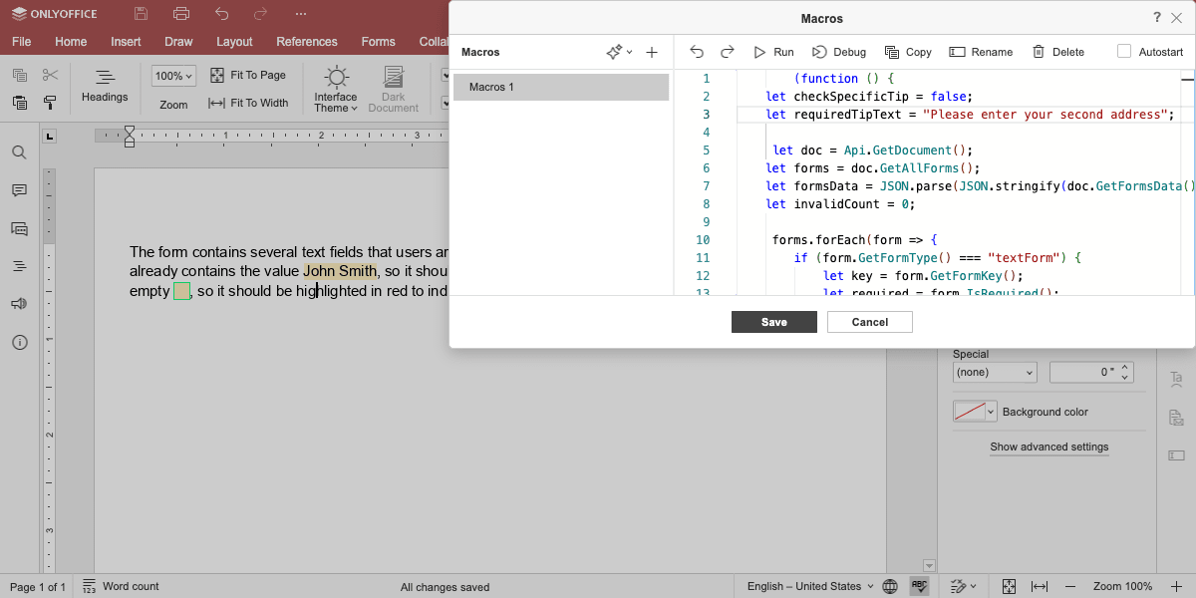Open the Comments panel in left sidebar
Image resolution: width=1196 pixels, height=598 pixels.
[19, 190]
